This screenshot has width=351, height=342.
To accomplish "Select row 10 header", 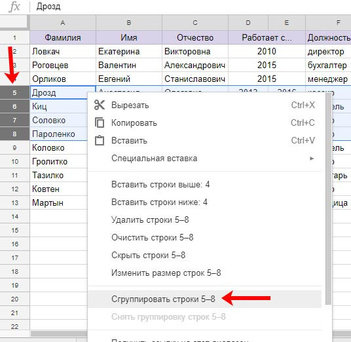I will click(x=14, y=161).
